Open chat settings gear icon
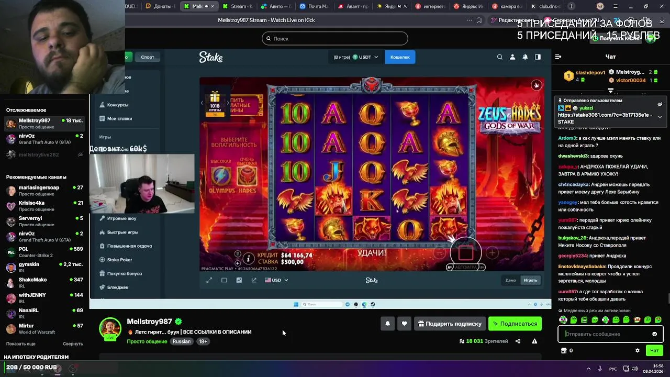The image size is (670, 377). (x=637, y=350)
